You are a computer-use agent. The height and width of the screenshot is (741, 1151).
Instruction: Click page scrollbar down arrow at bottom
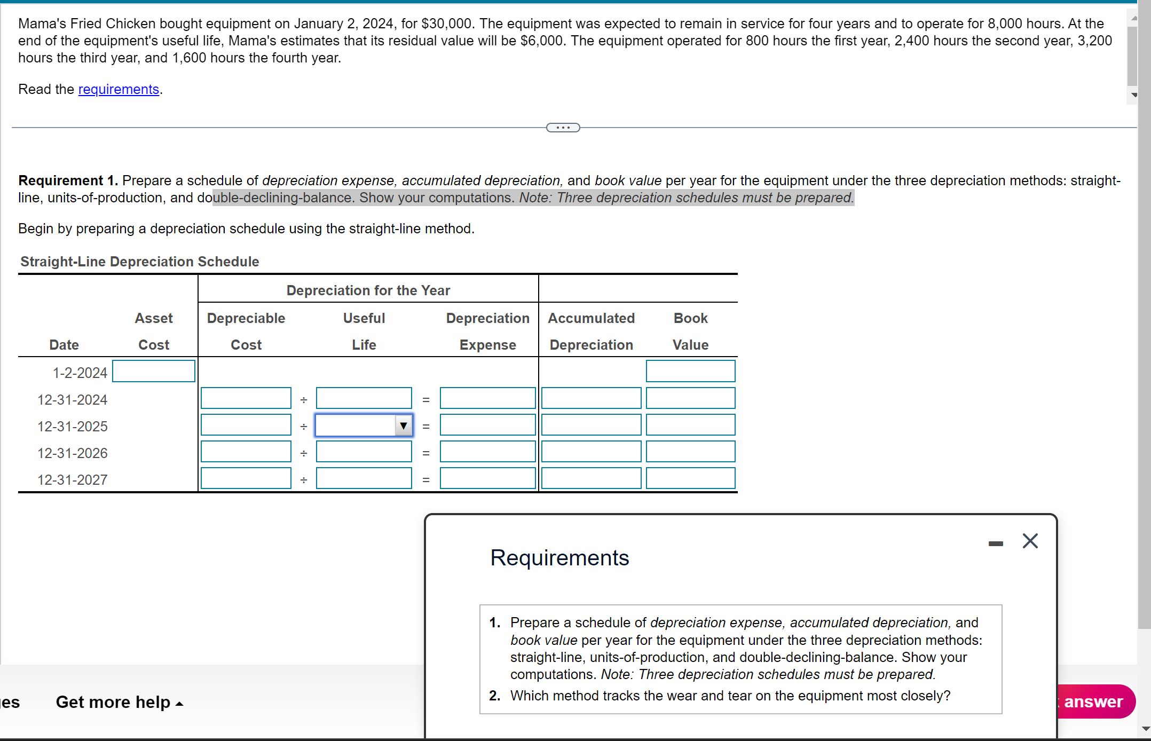[x=1145, y=728]
